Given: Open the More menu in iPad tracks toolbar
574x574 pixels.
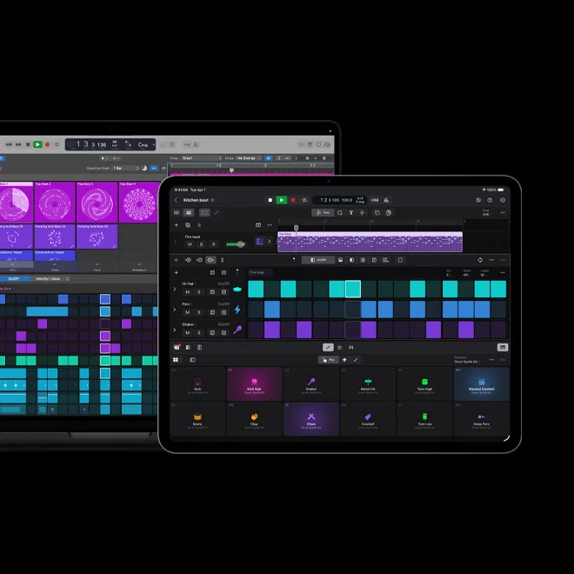Looking at the screenshot, I should point(503,213).
